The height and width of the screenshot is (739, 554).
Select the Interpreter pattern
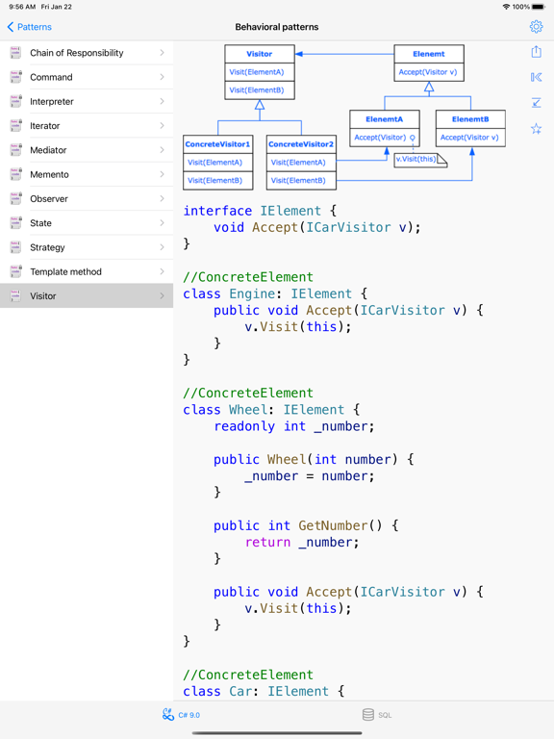(87, 101)
